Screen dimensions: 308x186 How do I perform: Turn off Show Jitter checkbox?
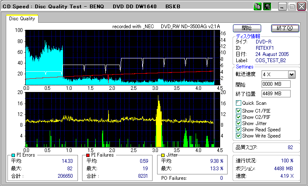coord(238,123)
